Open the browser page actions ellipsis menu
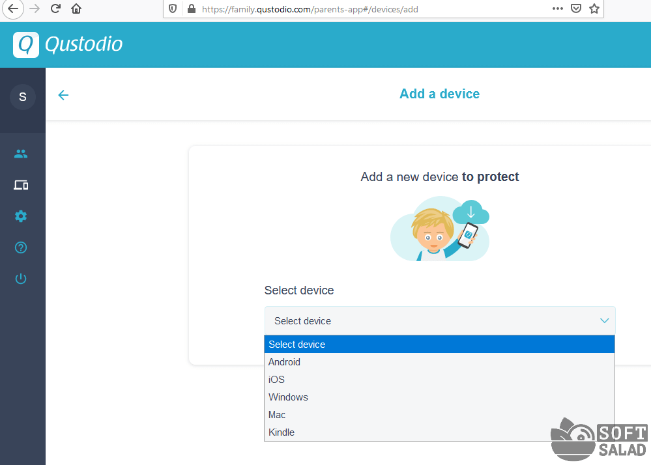The height and width of the screenshot is (465, 651). click(x=558, y=8)
